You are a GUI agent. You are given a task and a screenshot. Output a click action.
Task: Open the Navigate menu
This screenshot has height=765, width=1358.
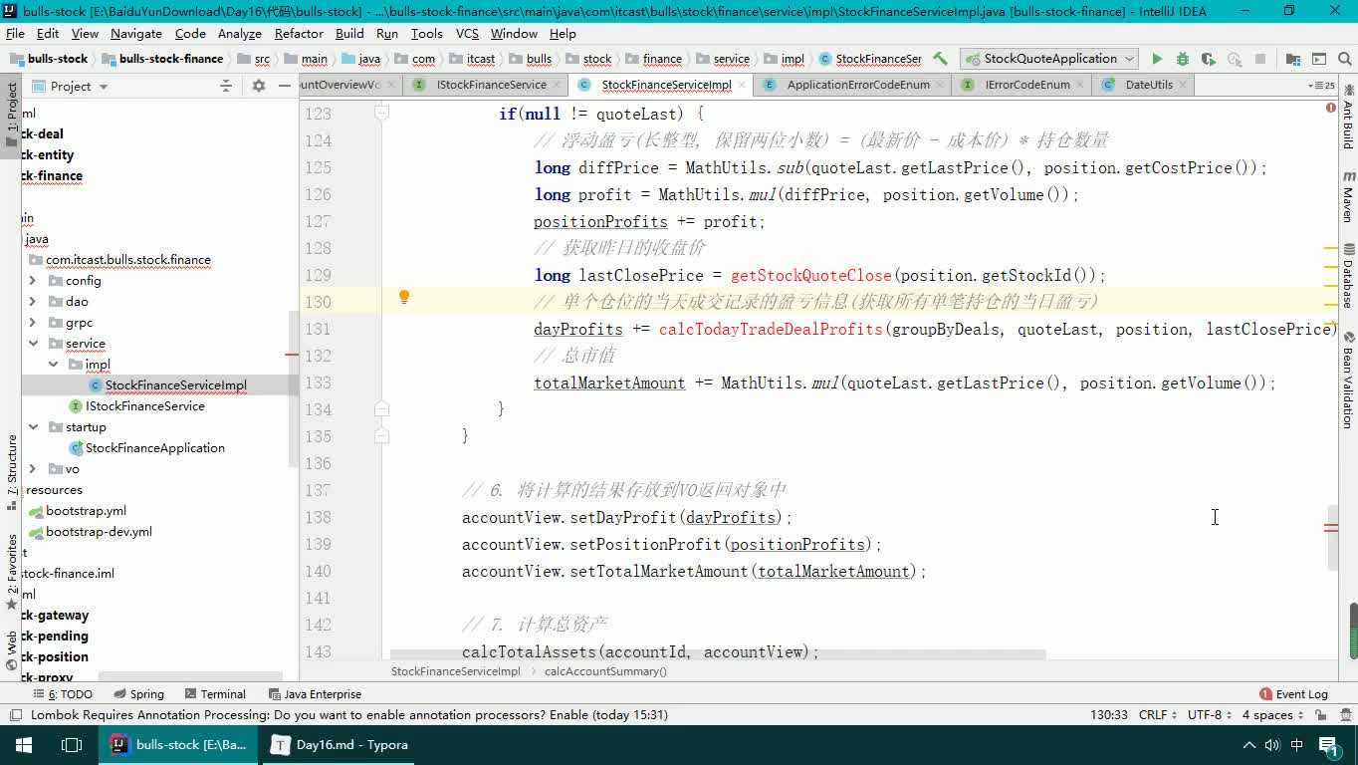pyautogui.click(x=136, y=33)
